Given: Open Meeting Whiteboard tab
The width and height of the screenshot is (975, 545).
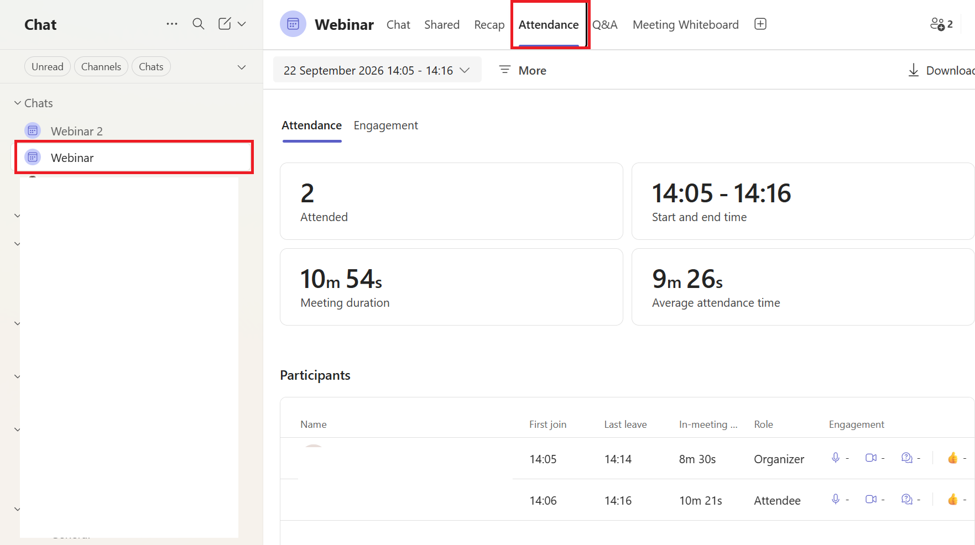Looking at the screenshot, I should pos(686,25).
